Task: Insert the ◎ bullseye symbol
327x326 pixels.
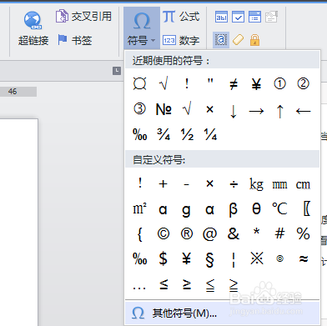Action: tap(279, 258)
